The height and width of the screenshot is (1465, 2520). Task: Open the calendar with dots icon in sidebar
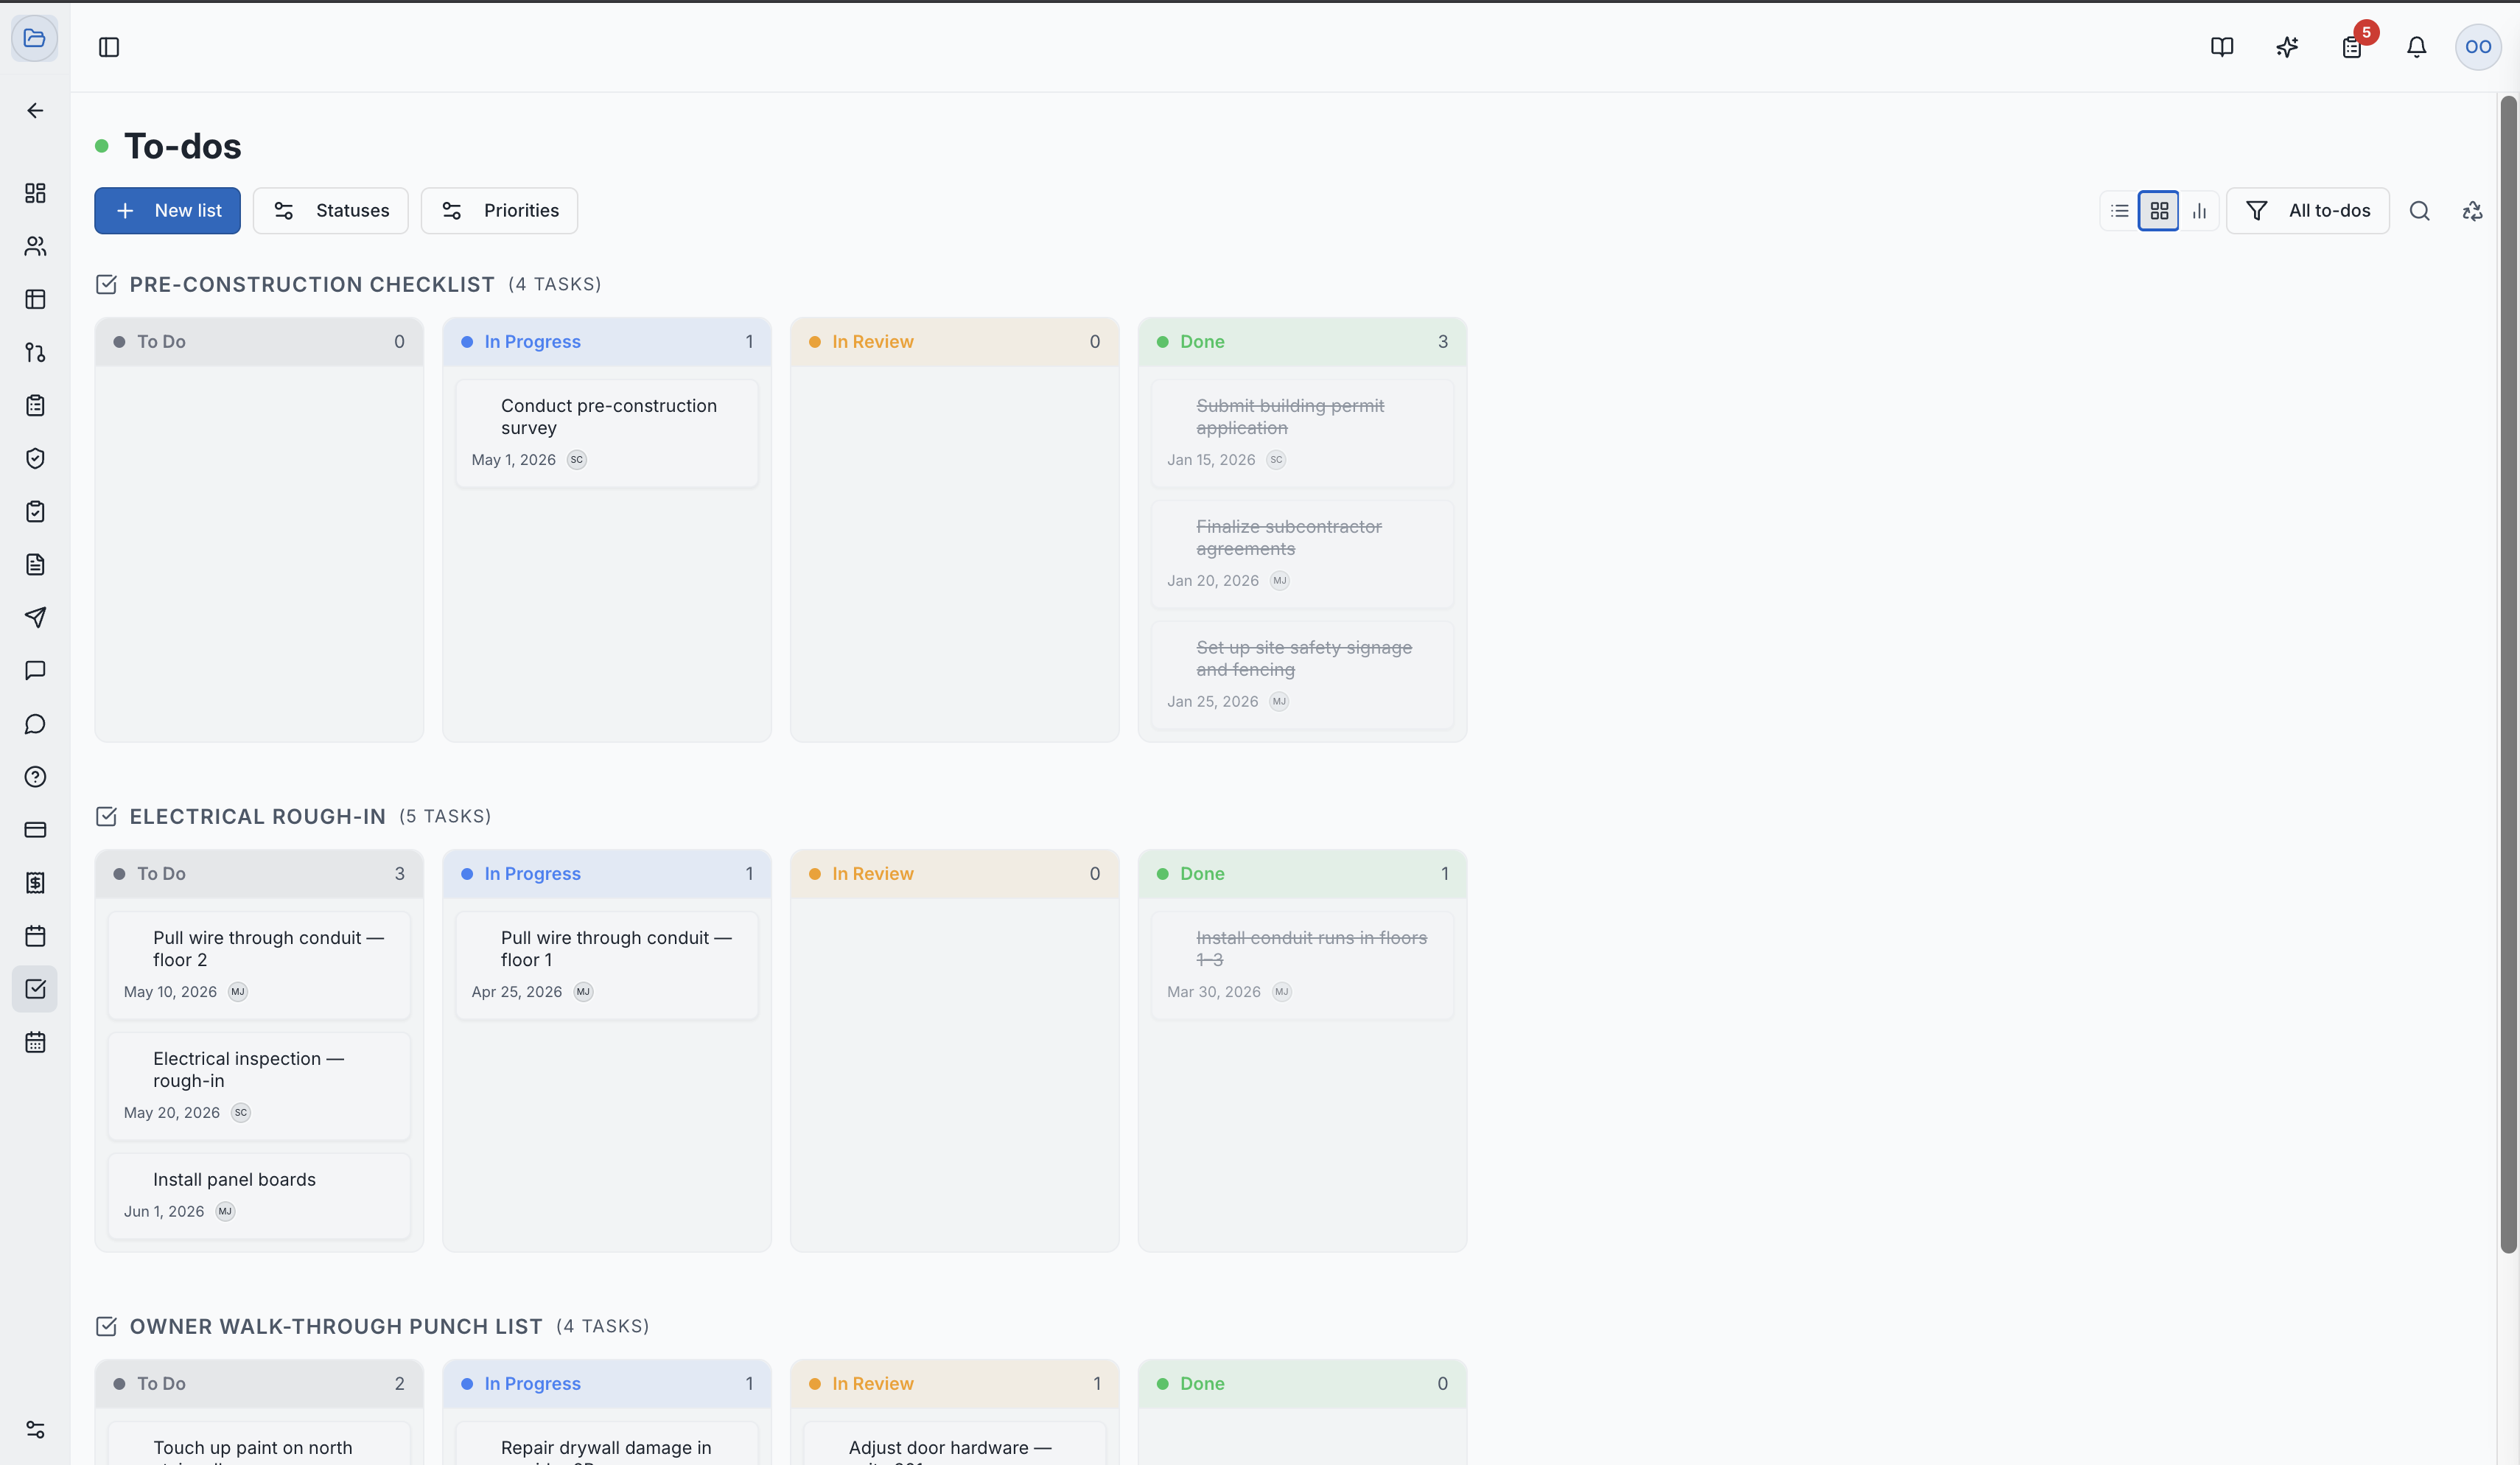click(35, 1042)
